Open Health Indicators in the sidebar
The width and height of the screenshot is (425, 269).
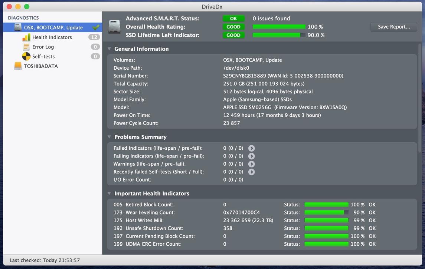53,37
